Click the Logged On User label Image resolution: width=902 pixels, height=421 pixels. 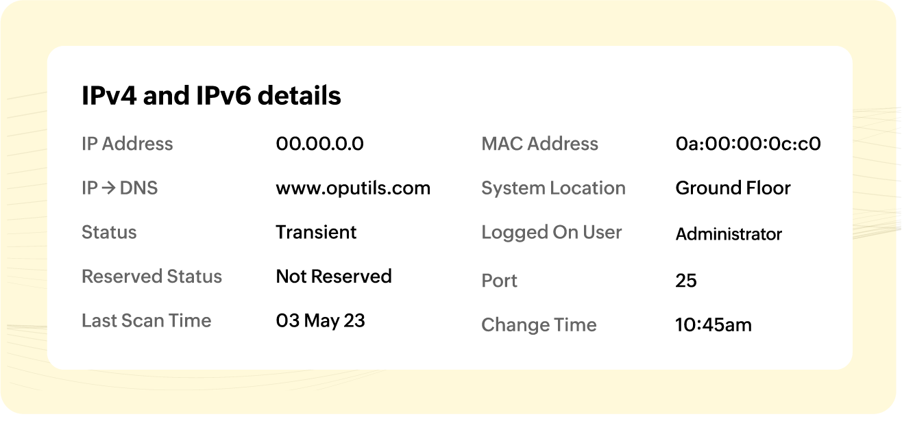pos(552,232)
